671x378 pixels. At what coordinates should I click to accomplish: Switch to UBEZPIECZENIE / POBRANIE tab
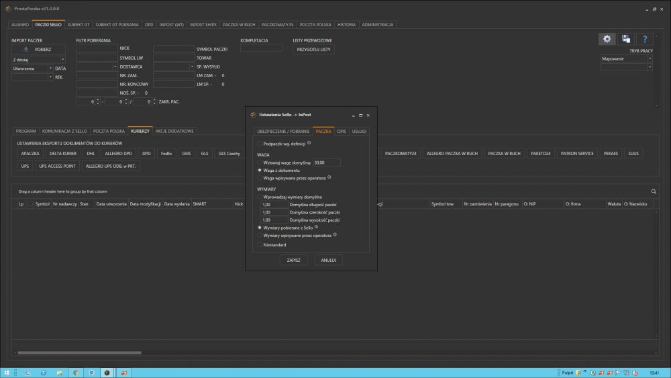[283, 132]
